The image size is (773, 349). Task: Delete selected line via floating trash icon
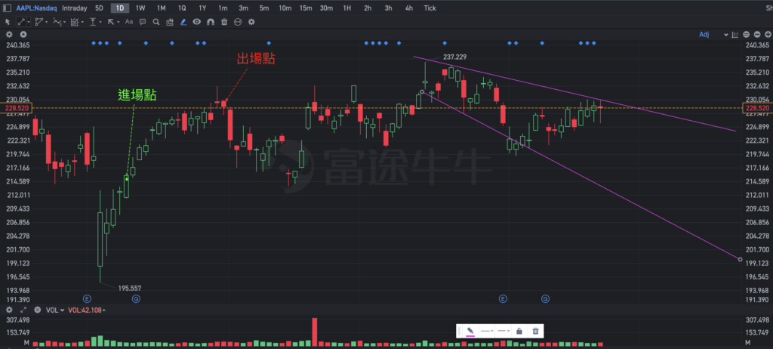point(535,331)
